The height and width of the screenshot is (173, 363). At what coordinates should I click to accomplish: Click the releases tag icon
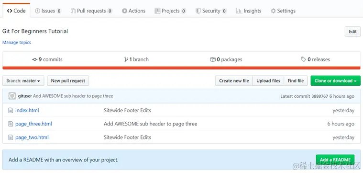pos(303,59)
